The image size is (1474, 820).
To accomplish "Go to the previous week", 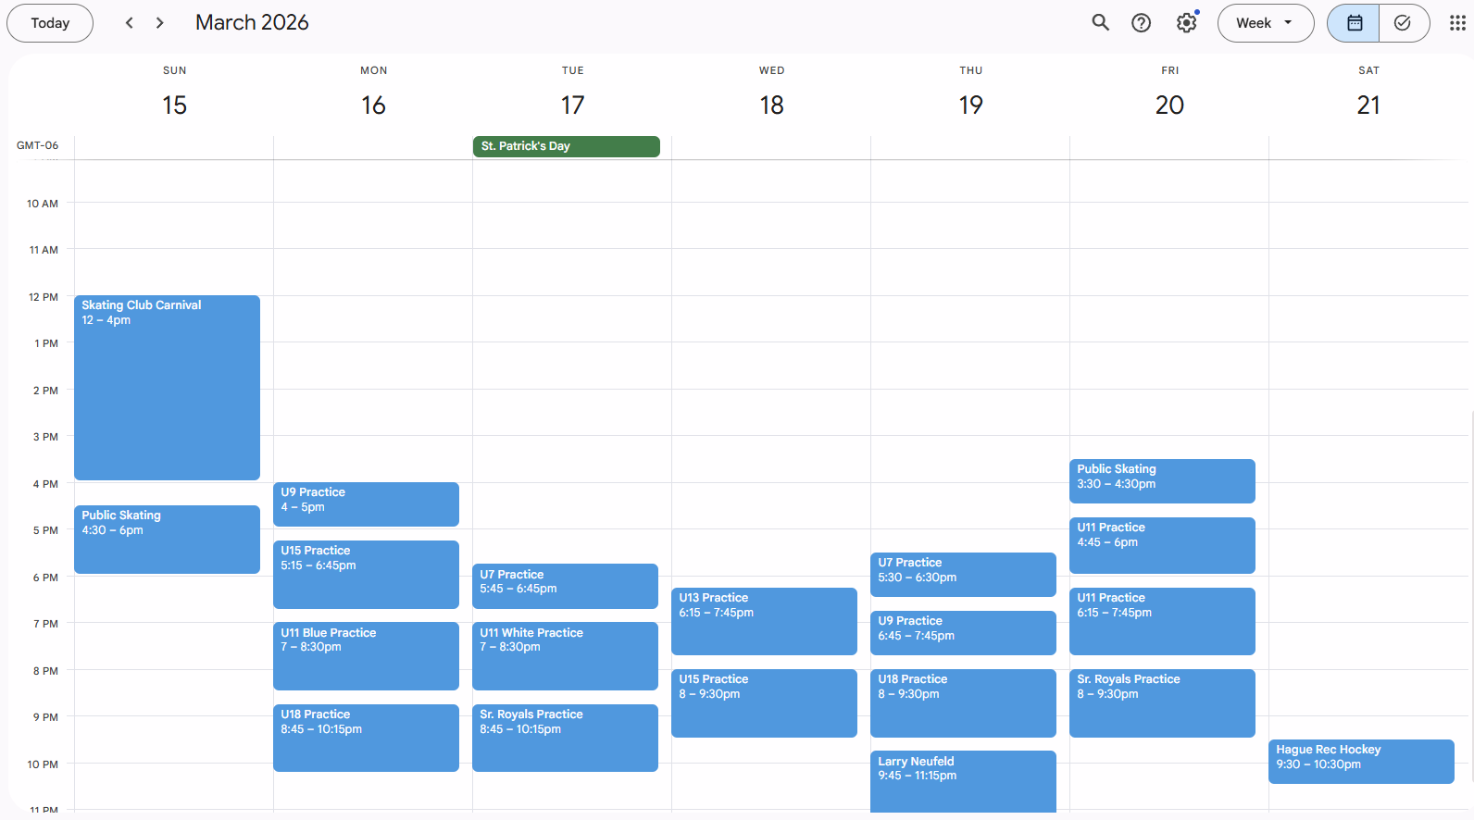I will point(130,23).
